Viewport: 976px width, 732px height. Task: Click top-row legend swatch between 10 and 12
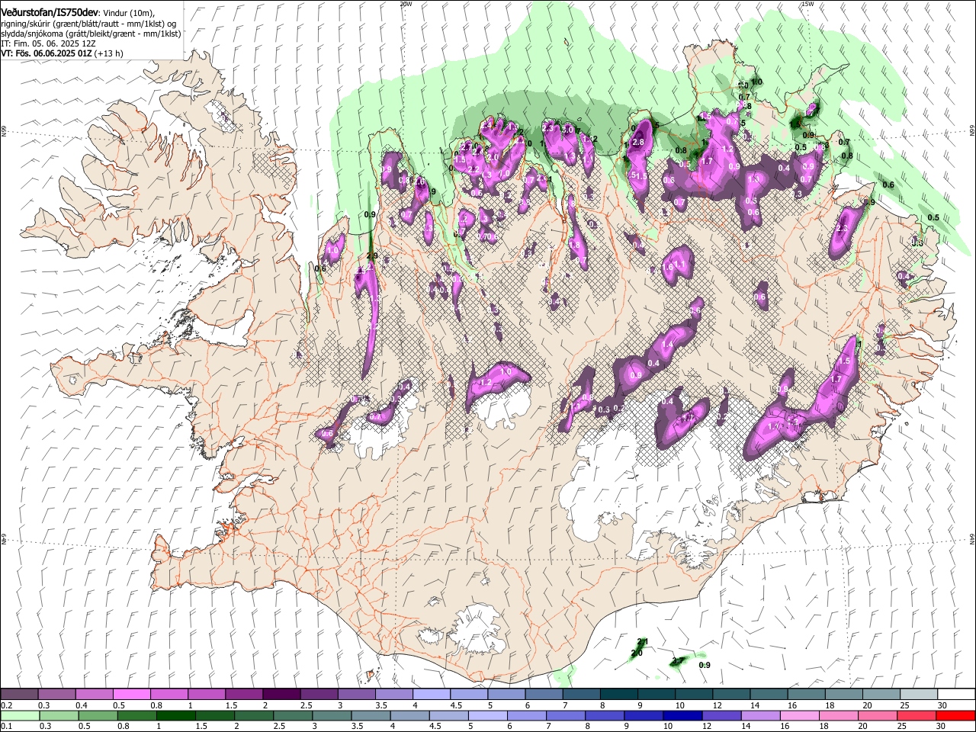[693, 695]
